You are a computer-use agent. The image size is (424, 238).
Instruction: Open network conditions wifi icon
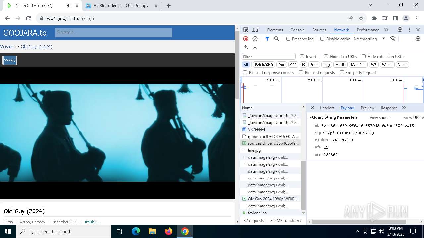[x=393, y=39]
